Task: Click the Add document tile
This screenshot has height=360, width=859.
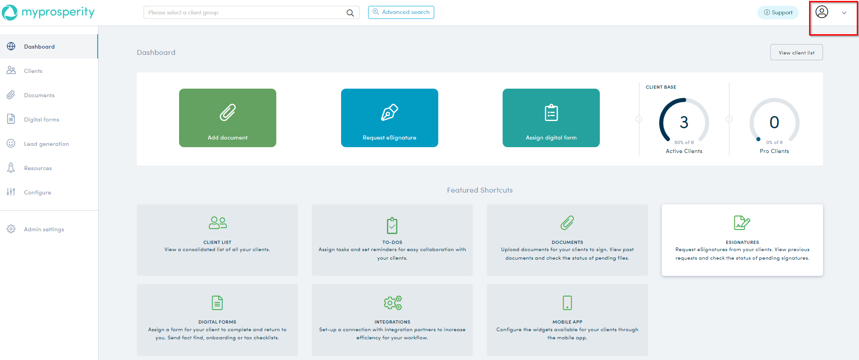Action: pyautogui.click(x=228, y=118)
